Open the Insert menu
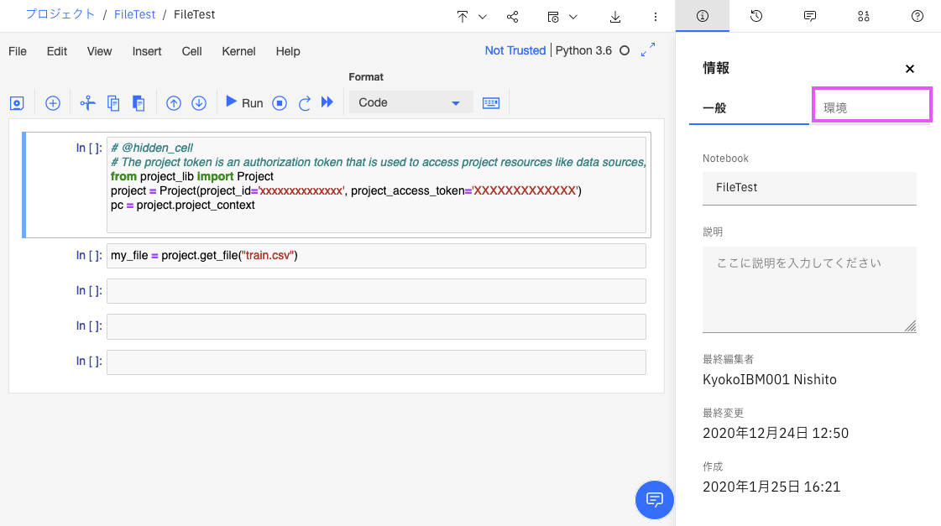 147,51
